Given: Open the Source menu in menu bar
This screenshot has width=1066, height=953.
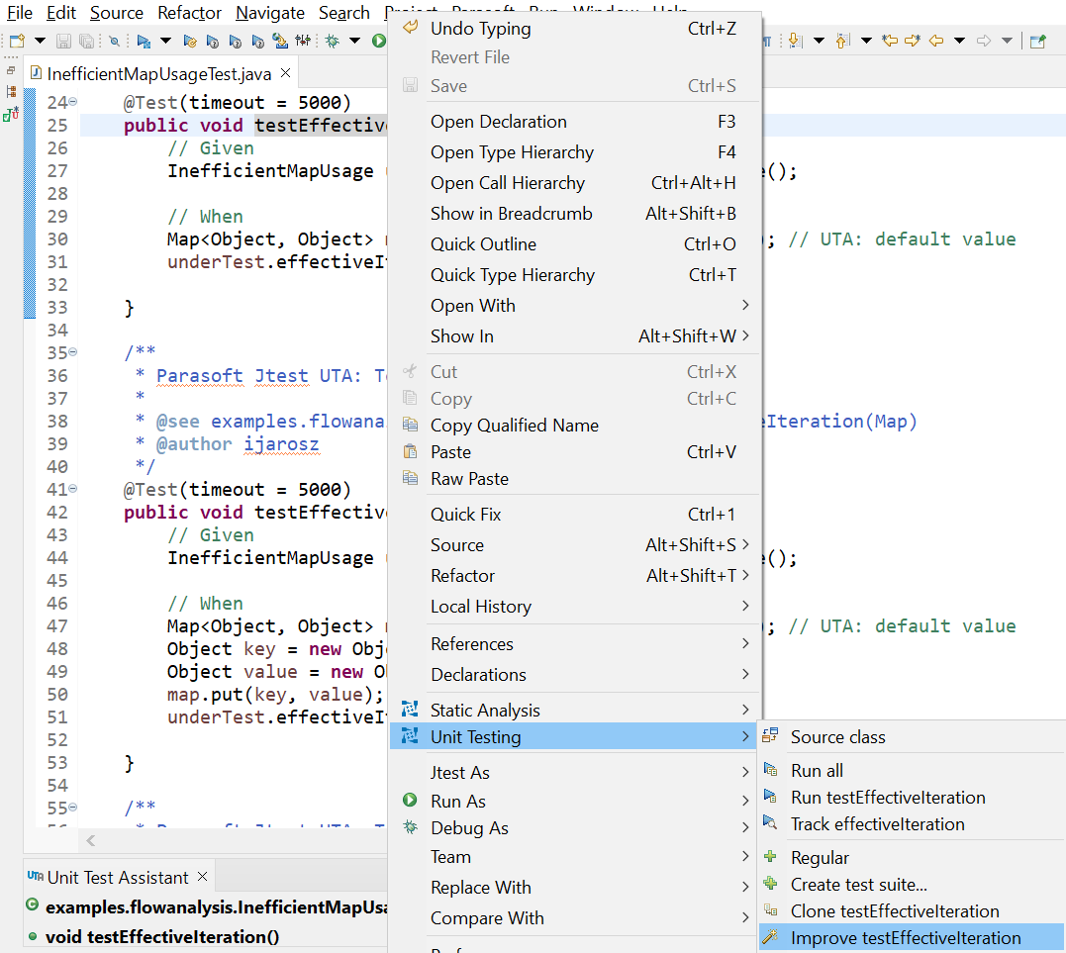Looking at the screenshot, I should tap(116, 12).
